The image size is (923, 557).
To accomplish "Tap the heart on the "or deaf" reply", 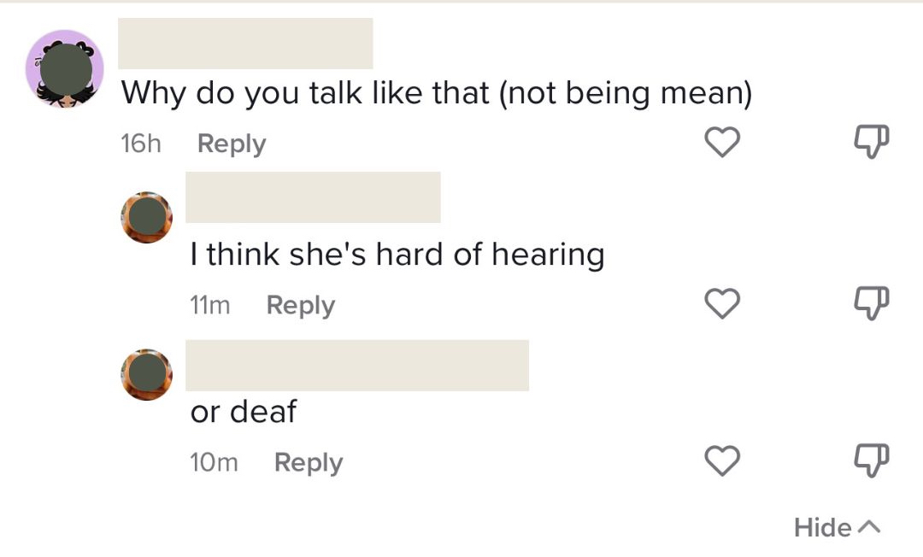I will pyautogui.click(x=722, y=461).
